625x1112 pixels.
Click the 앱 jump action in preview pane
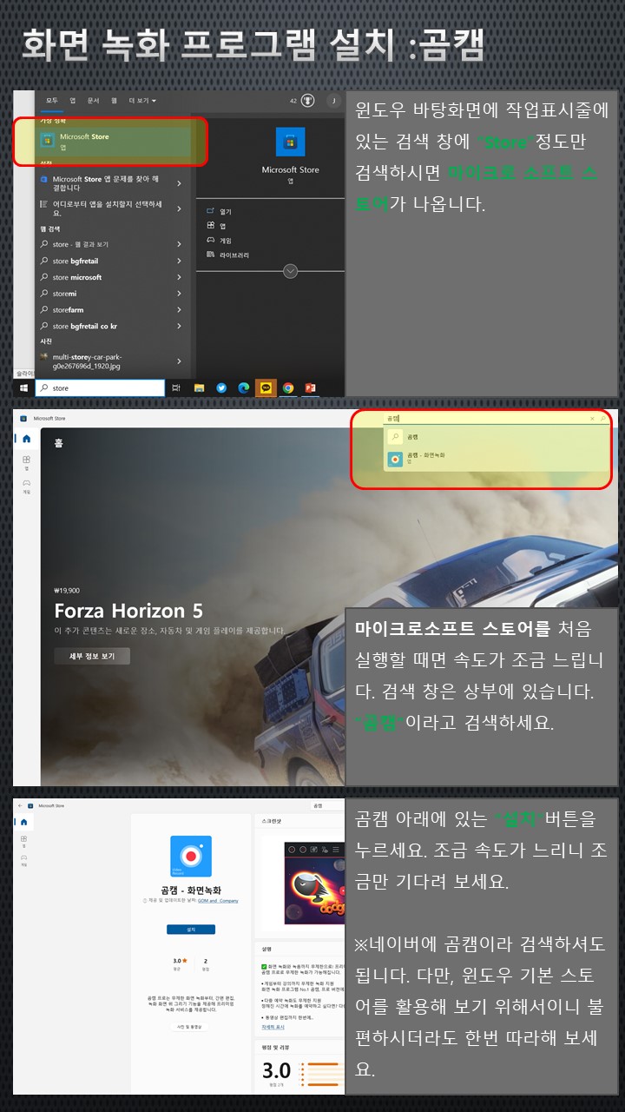point(216,225)
